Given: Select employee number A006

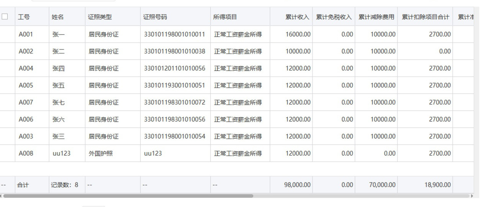Looking at the screenshot, I should (x=26, y=119).
